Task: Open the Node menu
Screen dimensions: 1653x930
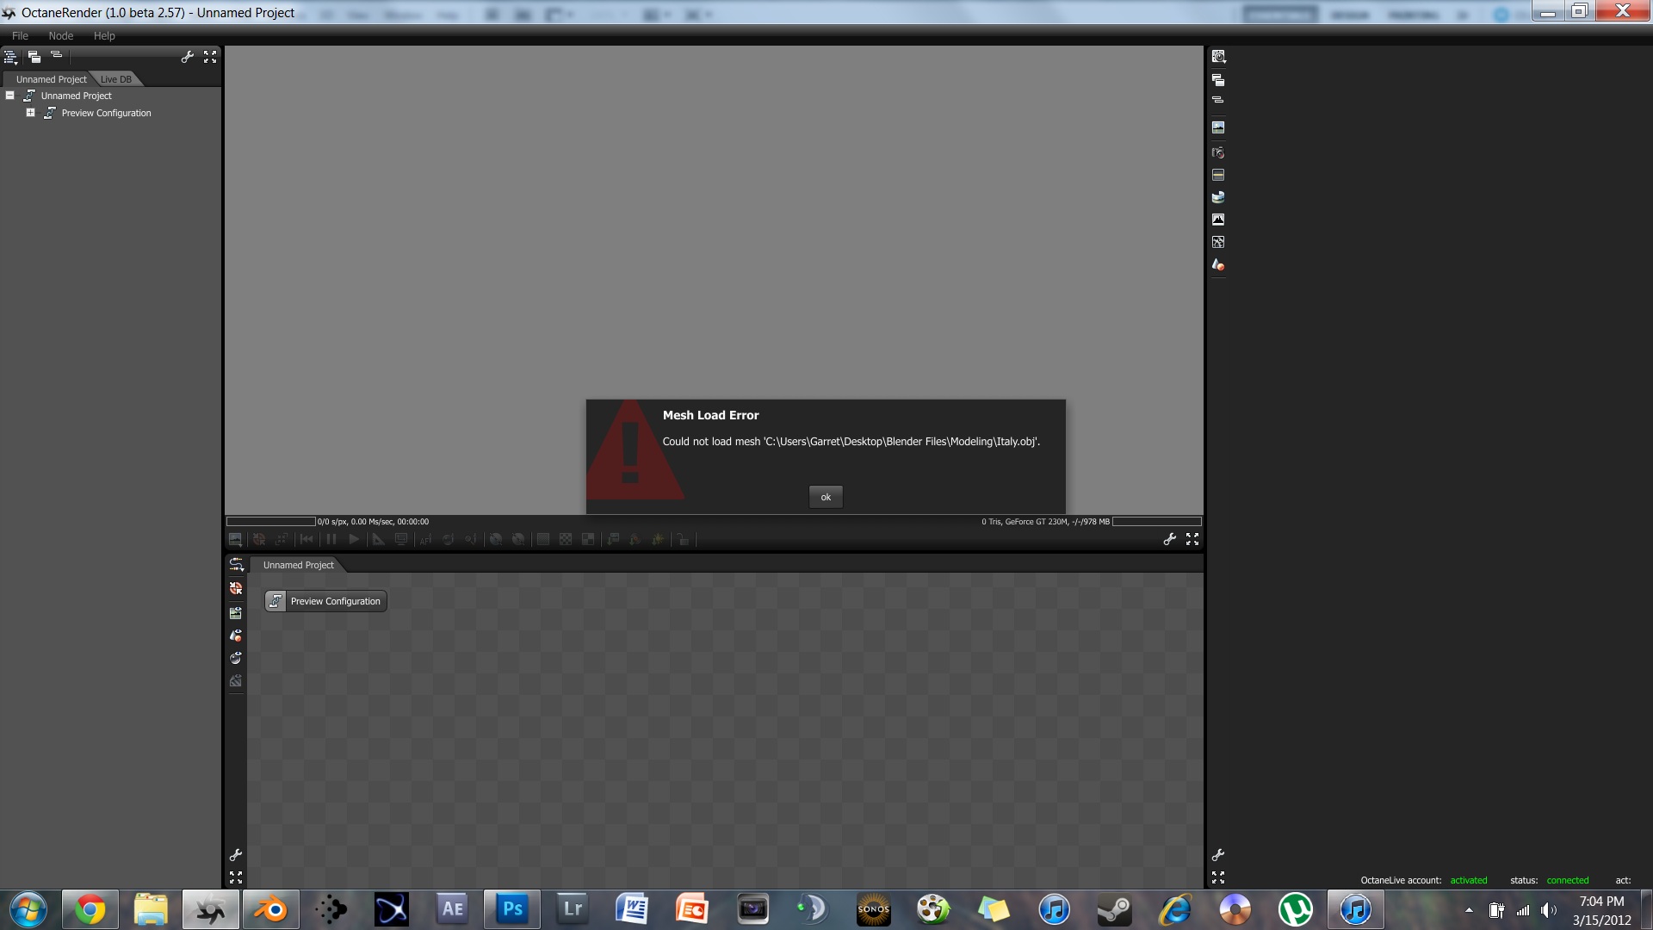Action: [x=60, y=36]
